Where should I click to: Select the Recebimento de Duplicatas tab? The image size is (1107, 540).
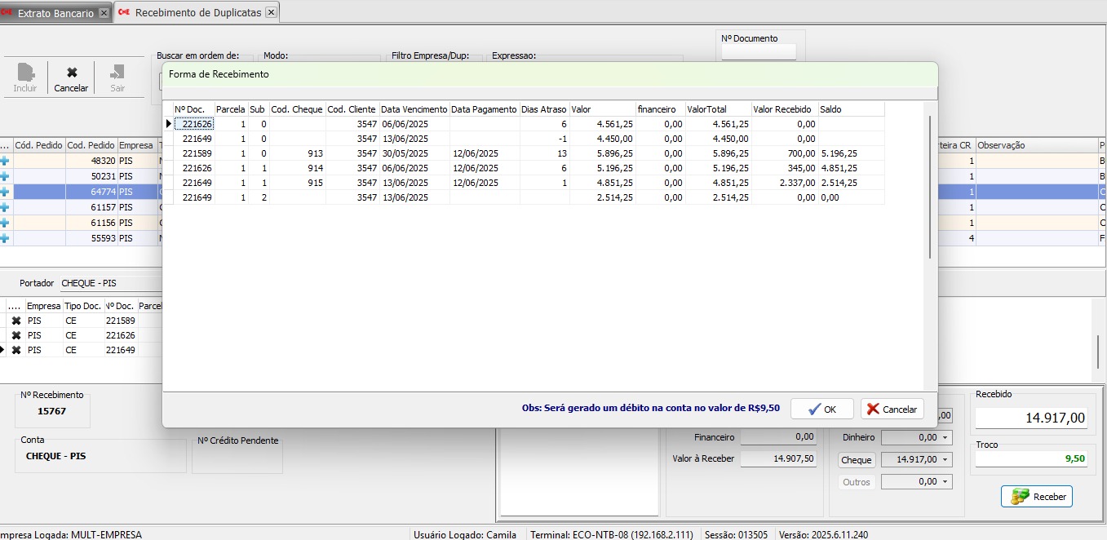point(197,13)
